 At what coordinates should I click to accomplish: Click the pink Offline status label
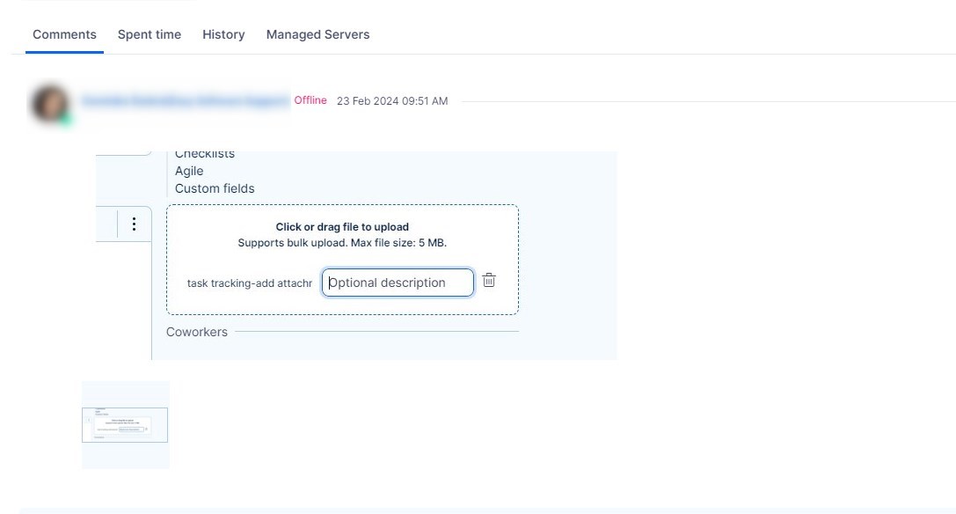pos(310,100)
